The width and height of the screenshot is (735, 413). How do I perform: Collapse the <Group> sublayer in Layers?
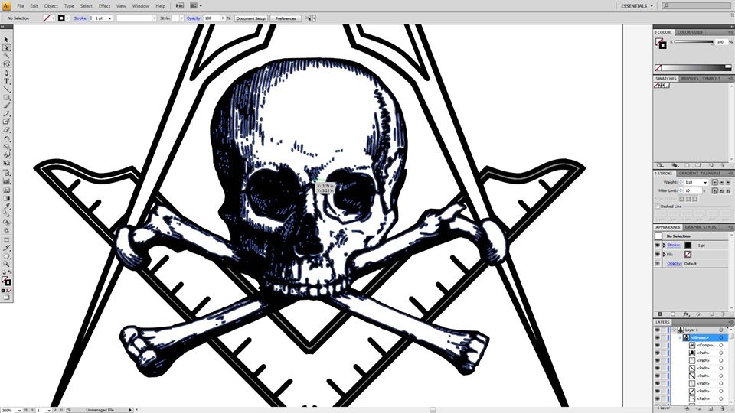(679, 337)
